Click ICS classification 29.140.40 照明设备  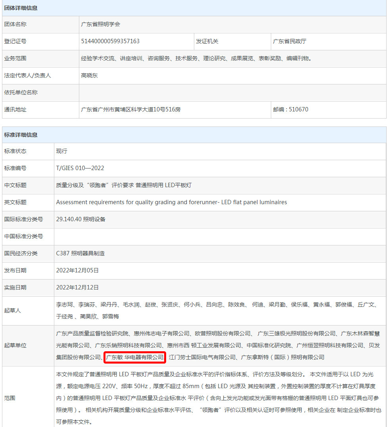coord(81,219)
